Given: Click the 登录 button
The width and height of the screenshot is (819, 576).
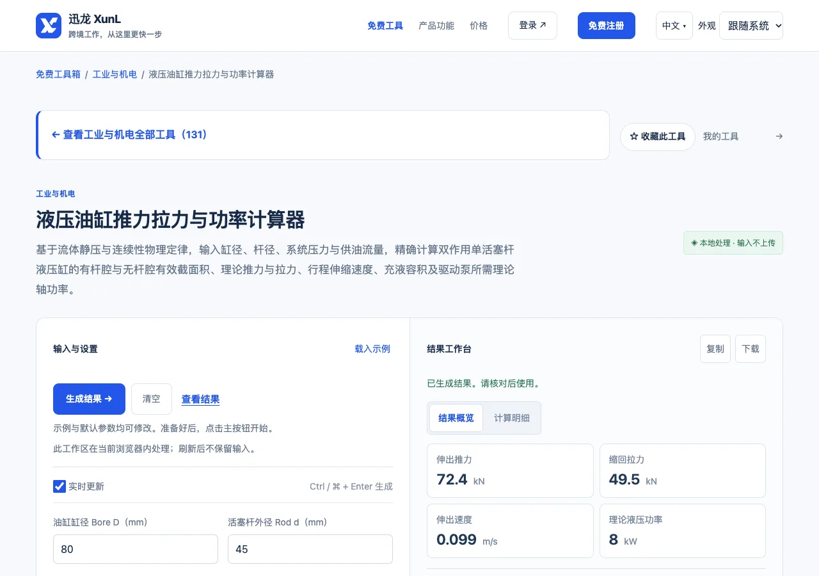Looking at the screenshot, I should [532, 26].
